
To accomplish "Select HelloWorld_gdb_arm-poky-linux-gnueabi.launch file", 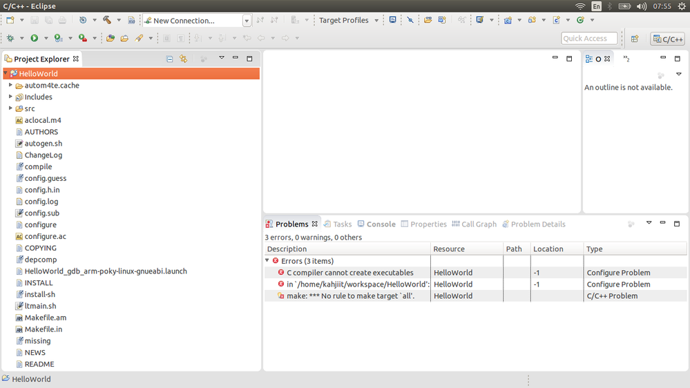I will [x=106, y=271].
